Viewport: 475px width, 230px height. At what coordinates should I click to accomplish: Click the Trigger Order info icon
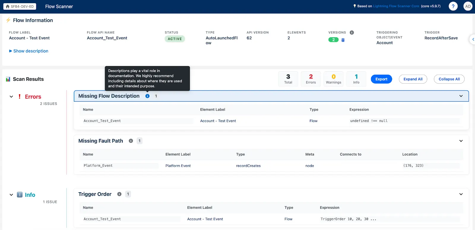119,194
